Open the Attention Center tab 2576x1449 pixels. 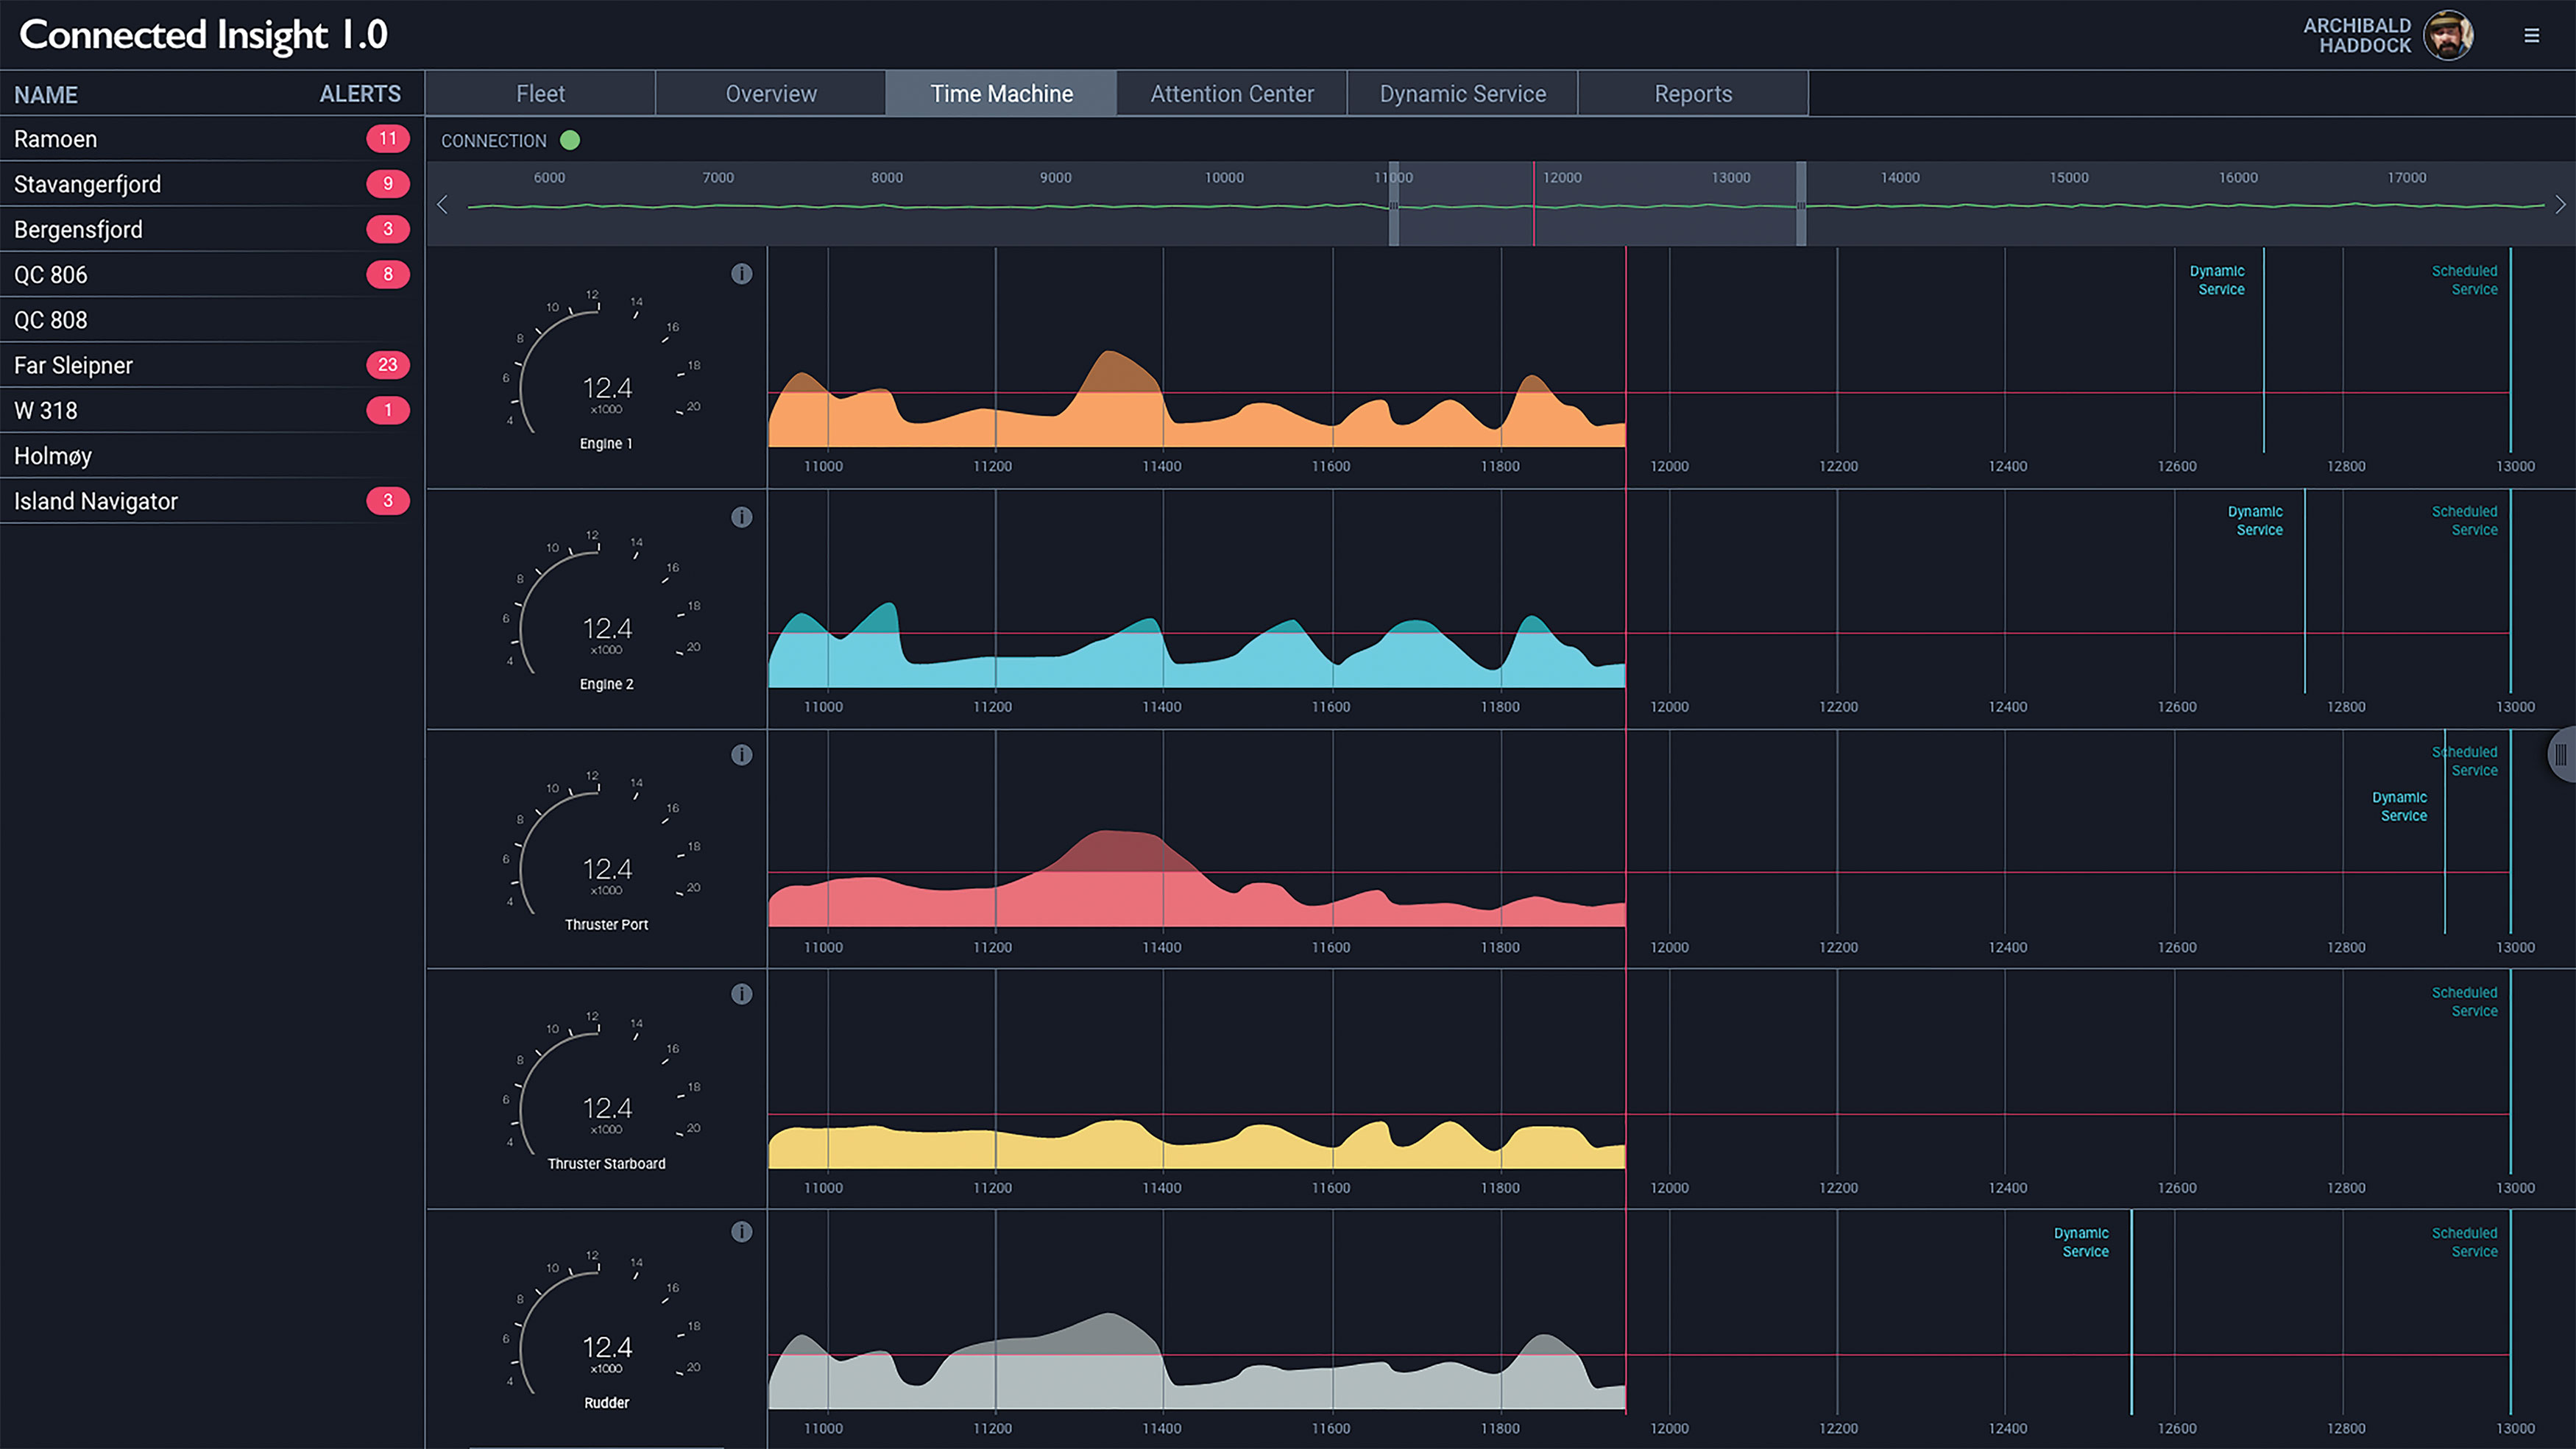(1231, 93)
